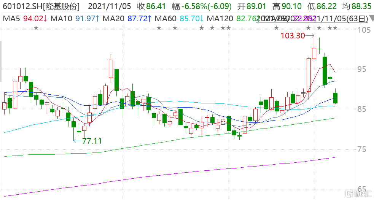The width and height of the screenshot is (374, 200).
Task: Open the date range dropdown triangle at top right
Action: coord(371,19)
